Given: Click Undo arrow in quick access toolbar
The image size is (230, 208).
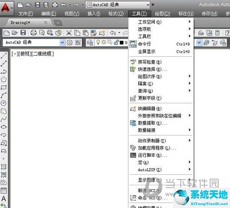Looking at the screenshot, I should click(x=63, y=5).
